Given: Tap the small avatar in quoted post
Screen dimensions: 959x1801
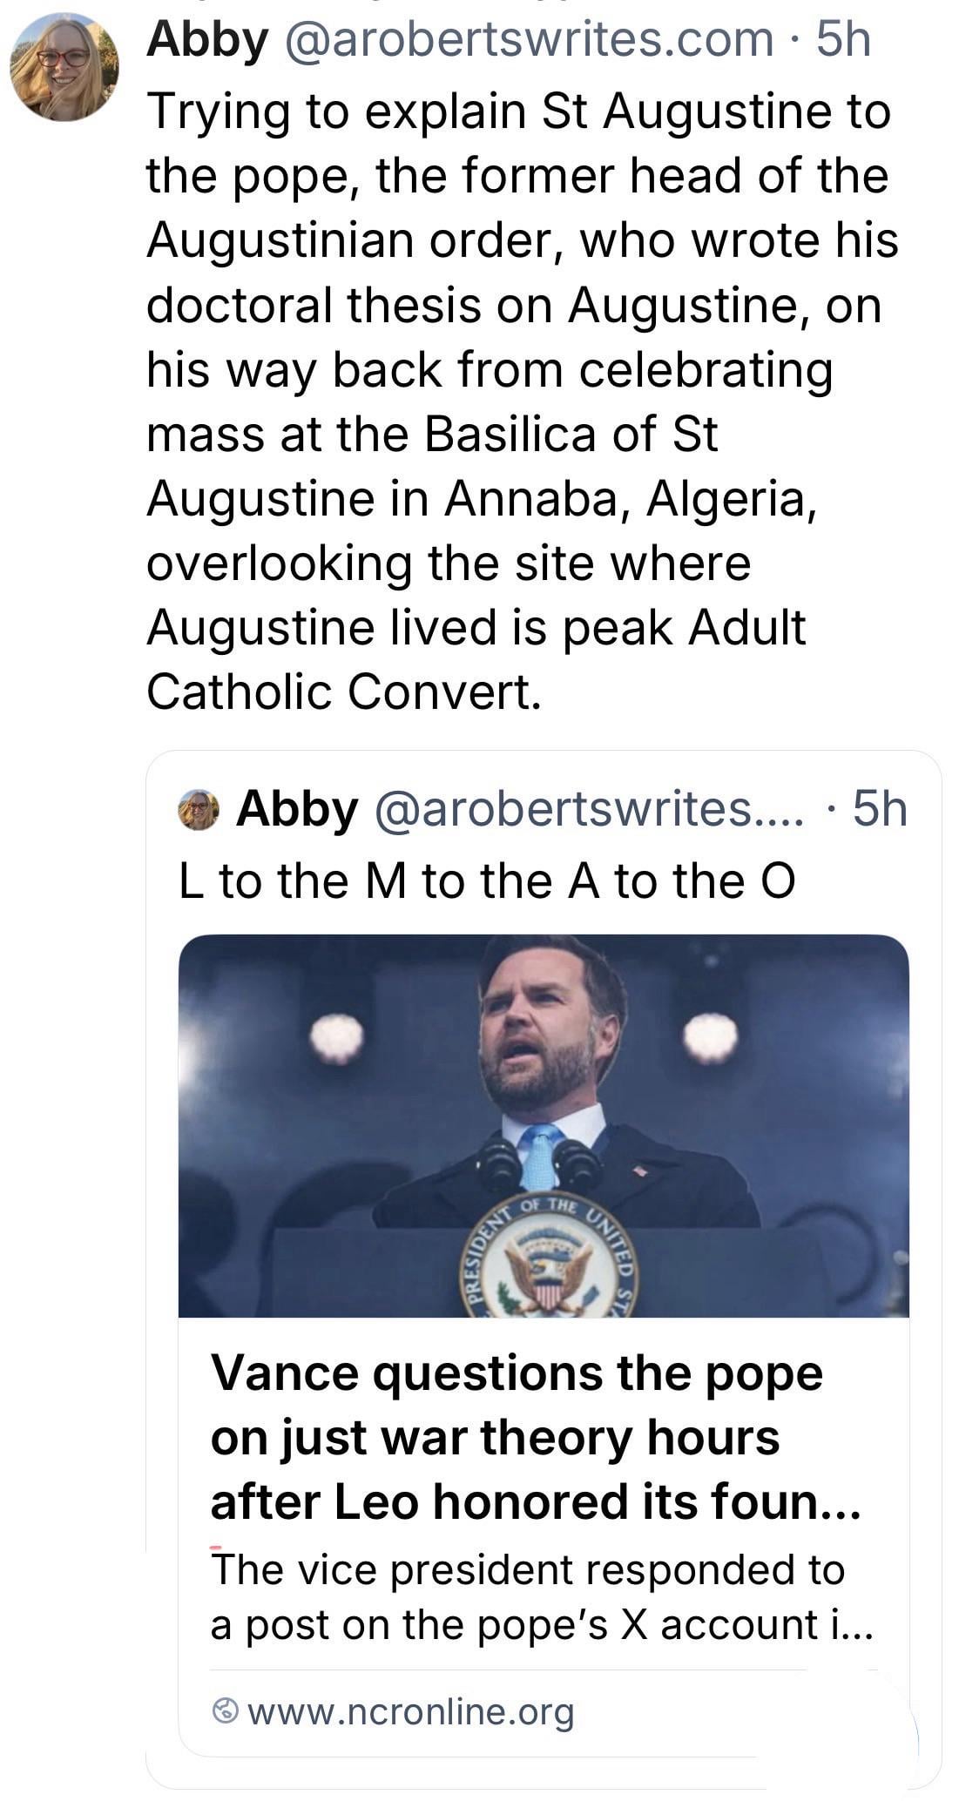Looking at the screenshot, I should tap(199, 811).
